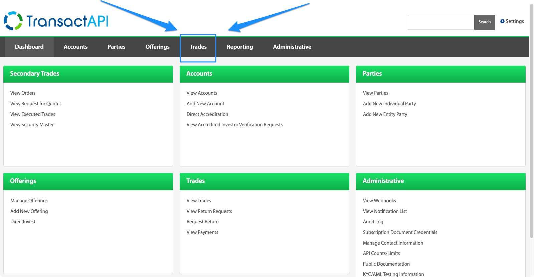Open Manage Contact Information

(x=393, y=243)
